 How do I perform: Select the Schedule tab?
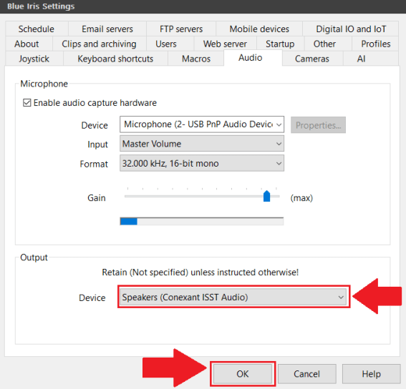point(37,29)
